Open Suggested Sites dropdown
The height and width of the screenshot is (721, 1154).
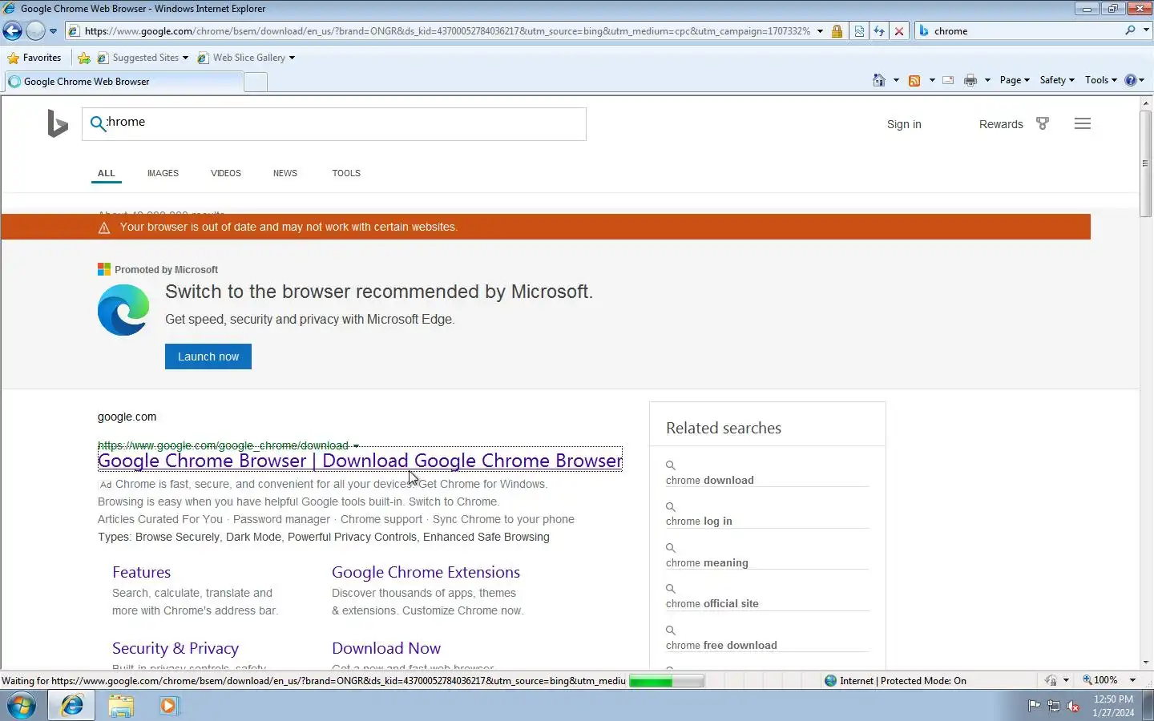coord(143,58)
